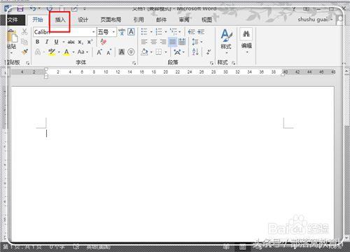Screen dimensions: 350x252
Task: Toggle Character Shading (shaded A)
Action: tap(122, 52)
